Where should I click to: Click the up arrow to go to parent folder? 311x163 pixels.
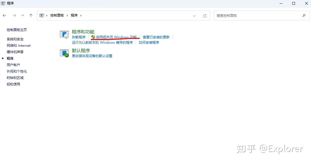(x=31, y=15)
